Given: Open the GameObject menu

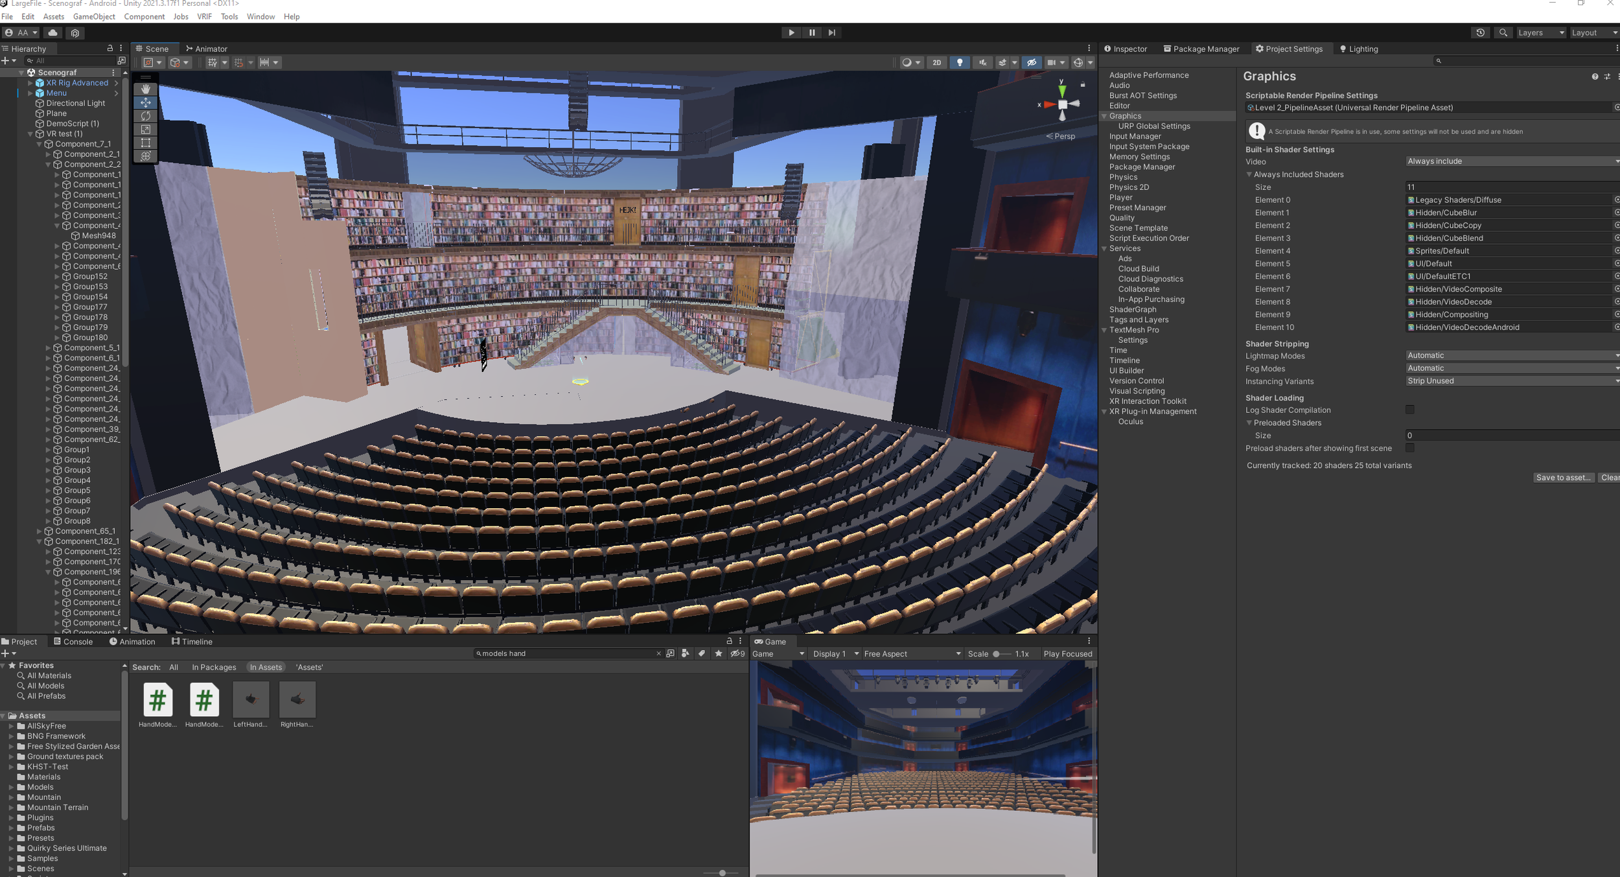Looking at the screenshot, I should tap(94, 16).
